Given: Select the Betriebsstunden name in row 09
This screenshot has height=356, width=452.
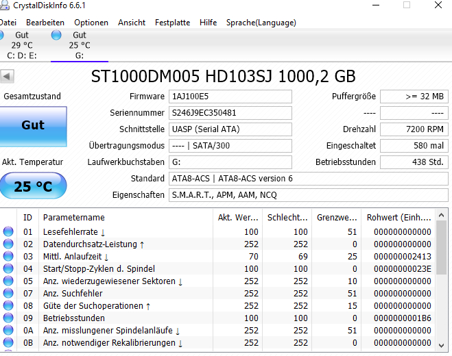Looking at the screenshot, I should point(74,318).
